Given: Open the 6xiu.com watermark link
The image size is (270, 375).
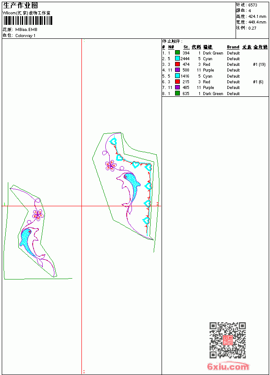Looking at the screenshot, I should (228, 366).
